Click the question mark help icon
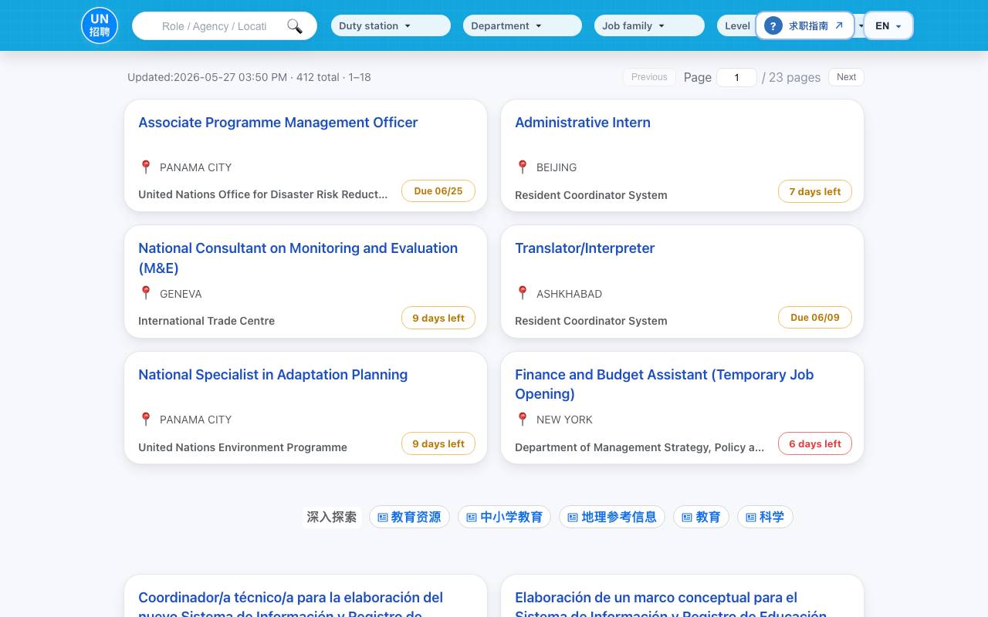 coord(773,25)
